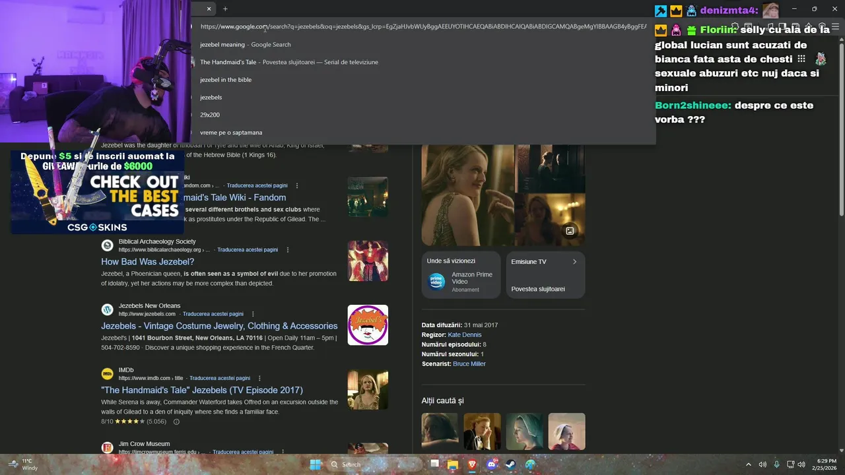Open Discord from taskbar
The image size is (845, 475).
point(492,464)
